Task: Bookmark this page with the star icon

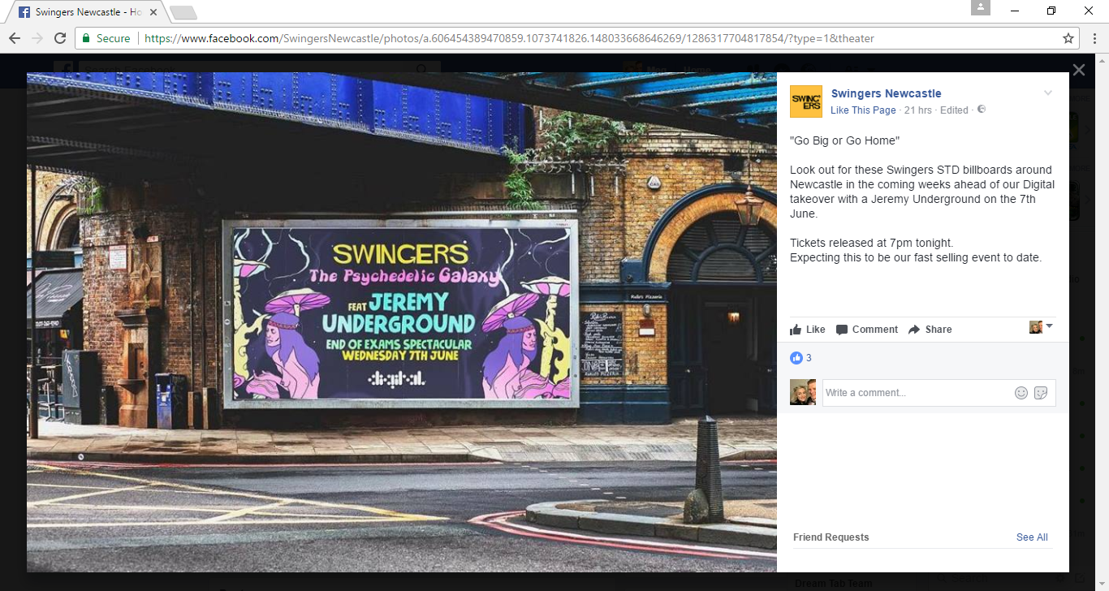Action: tap(1068, 38)
